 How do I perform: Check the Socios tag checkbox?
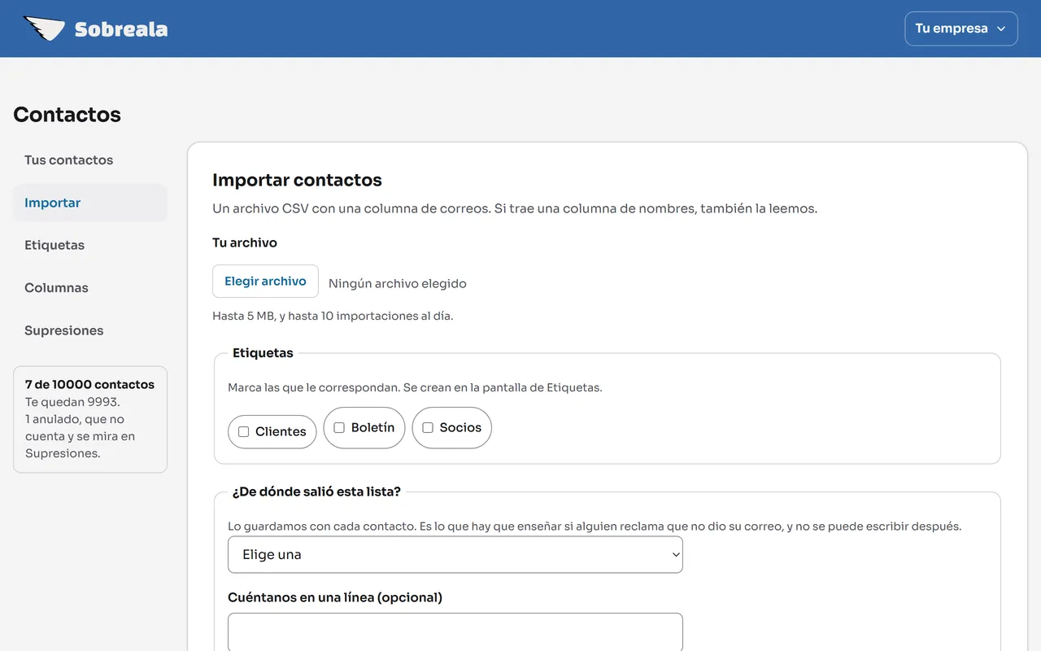coord(428,428)
